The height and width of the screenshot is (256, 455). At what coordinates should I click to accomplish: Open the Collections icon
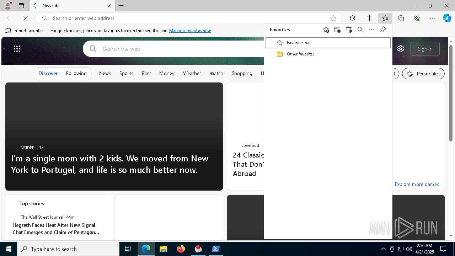tap(401, 18)
